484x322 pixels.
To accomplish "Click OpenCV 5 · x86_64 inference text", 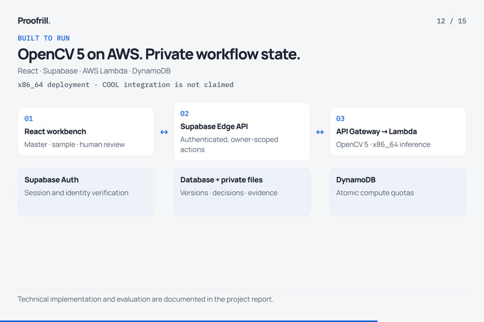I will click(x=383, y=145).
